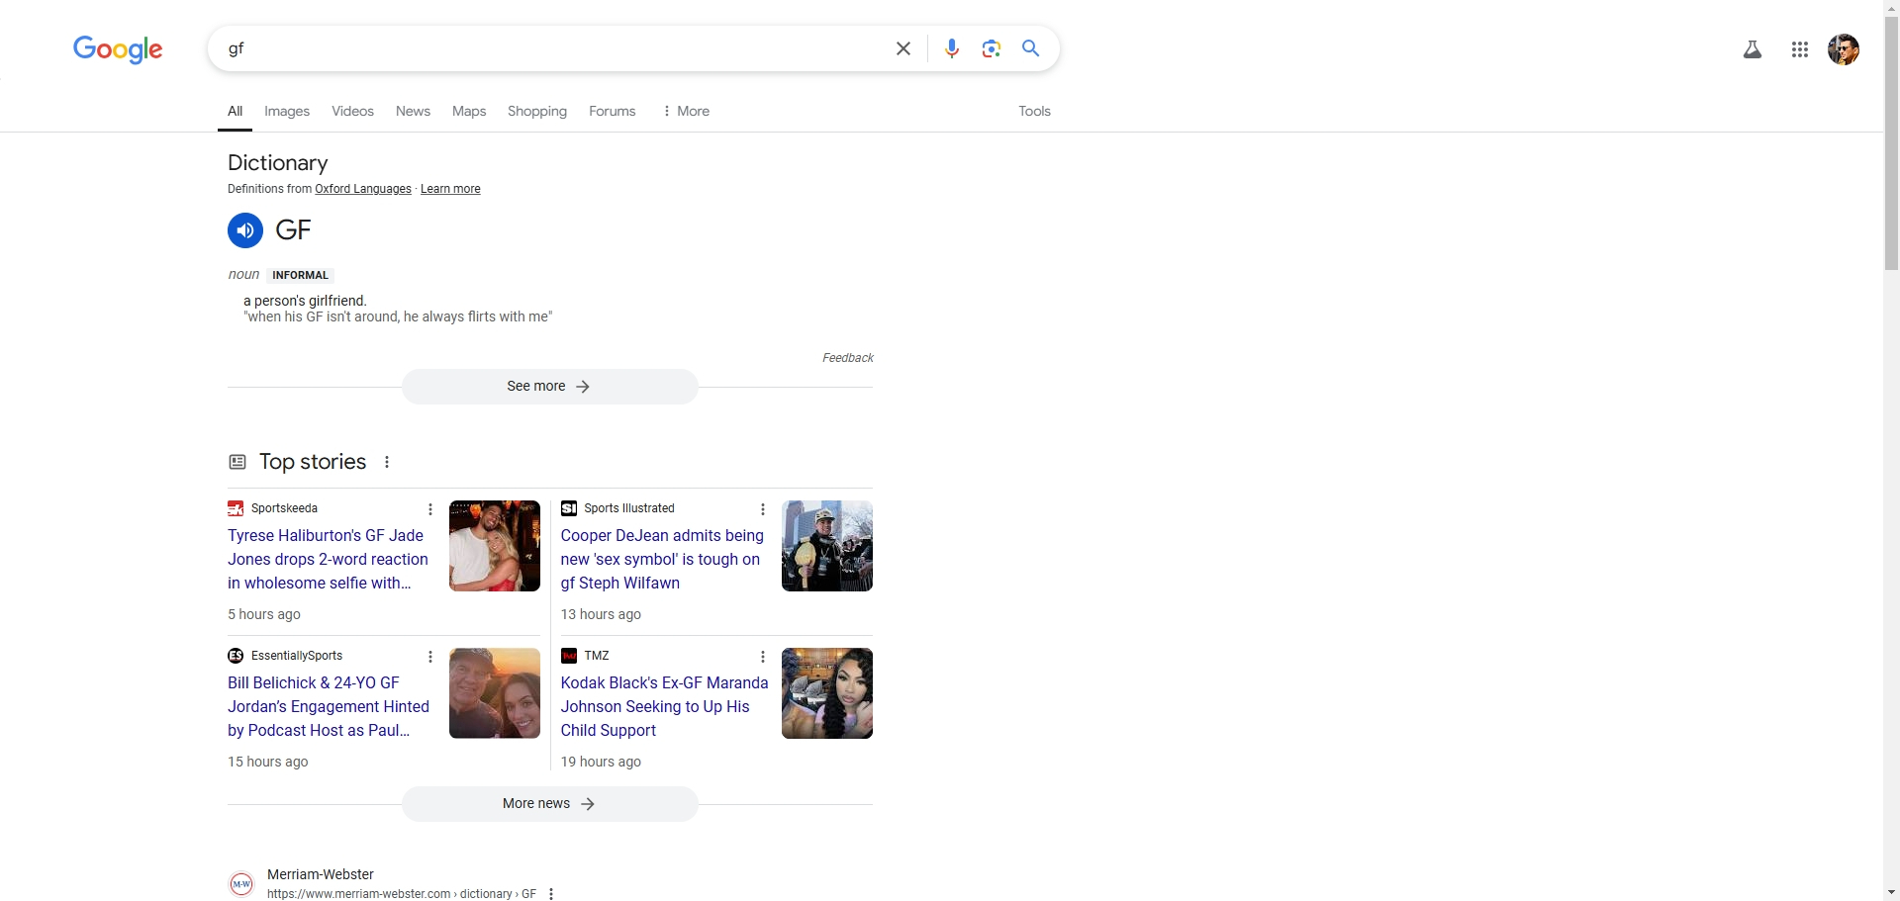This screenshot has height=901, width=1900.
Task: Open Top stories three-dot options
Action: click(387, 462)
